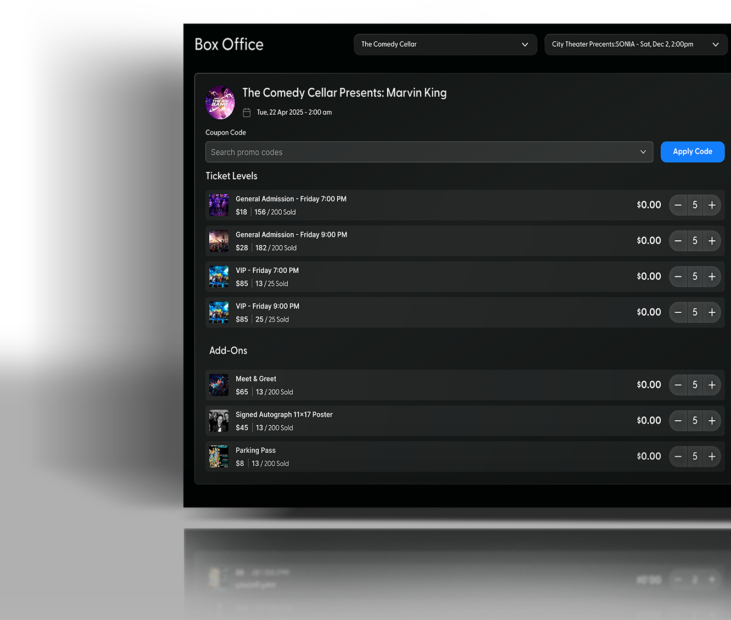Screen dimensions: 731x620
Task: Click the Marvin King event logo image
Action: 220,103
